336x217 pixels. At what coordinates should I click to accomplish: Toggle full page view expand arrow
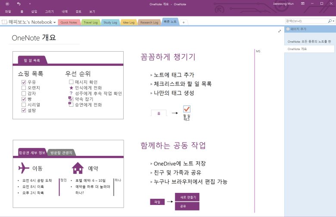280,31
